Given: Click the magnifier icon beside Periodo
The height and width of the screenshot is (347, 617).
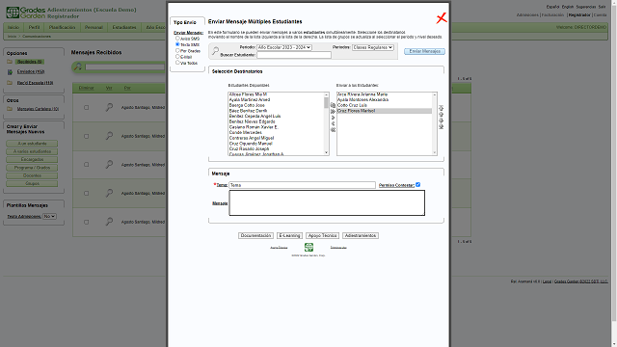Looking at the screenshot, I should click(x=215, y=51).
